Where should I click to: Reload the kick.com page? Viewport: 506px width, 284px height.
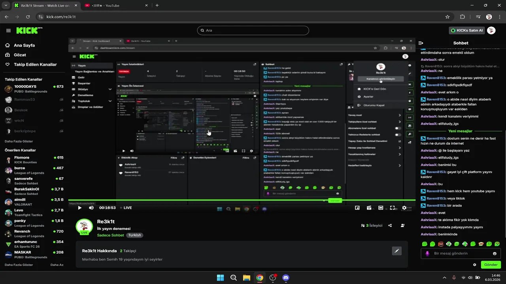tap(28, 17)
